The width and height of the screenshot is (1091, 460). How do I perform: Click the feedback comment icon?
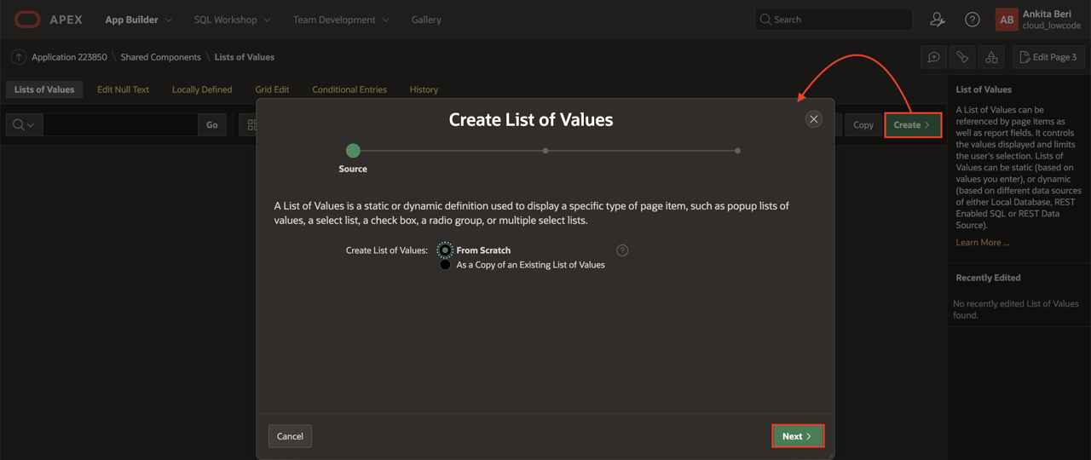point(933,57)
